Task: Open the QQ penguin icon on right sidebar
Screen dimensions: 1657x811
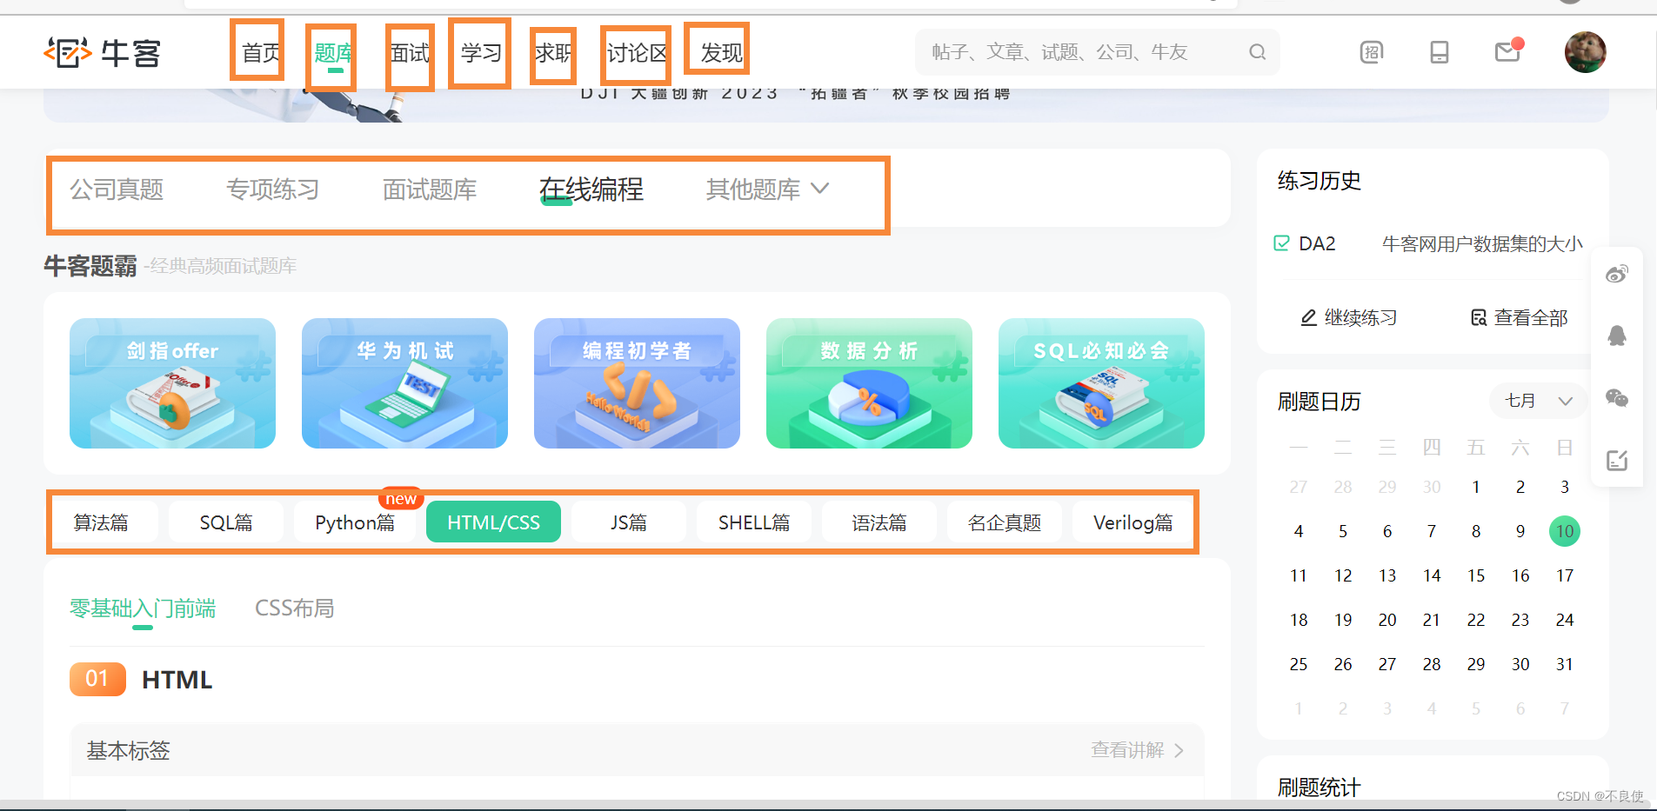Action: tap(1617, 336)
